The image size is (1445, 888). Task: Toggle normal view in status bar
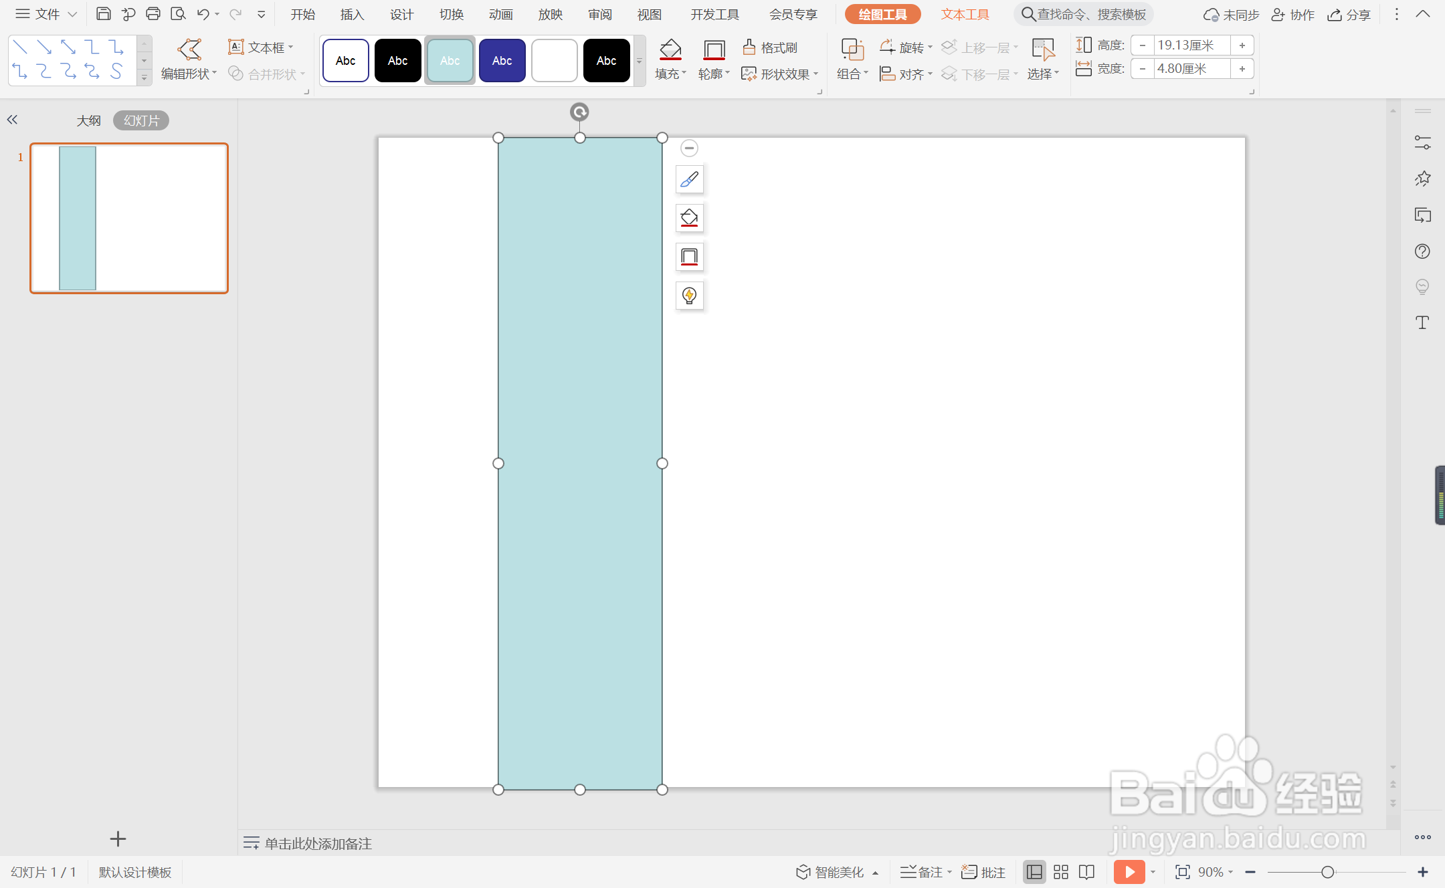1034,872
